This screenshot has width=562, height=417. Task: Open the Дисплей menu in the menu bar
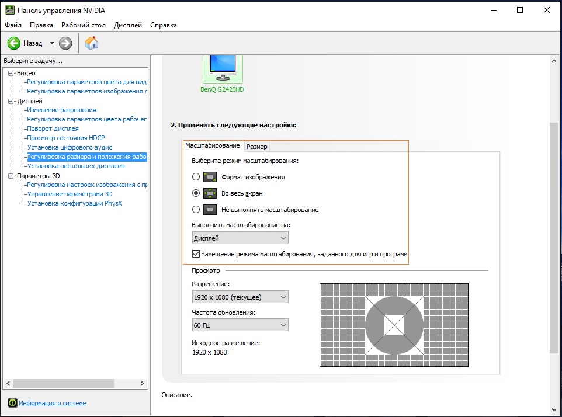[x=127, y=25]
